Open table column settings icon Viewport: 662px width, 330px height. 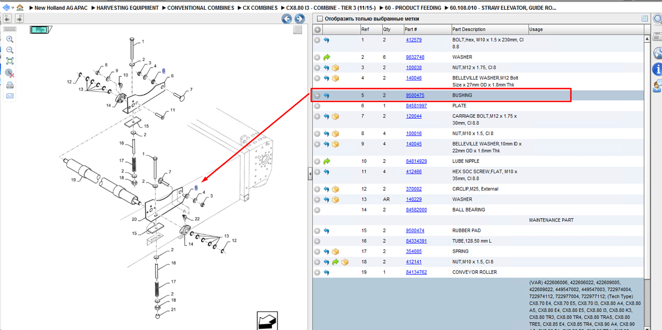point(645,19)
